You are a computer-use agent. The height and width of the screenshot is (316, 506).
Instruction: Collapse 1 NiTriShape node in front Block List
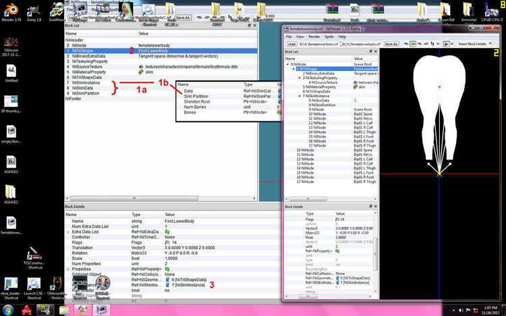293,69
